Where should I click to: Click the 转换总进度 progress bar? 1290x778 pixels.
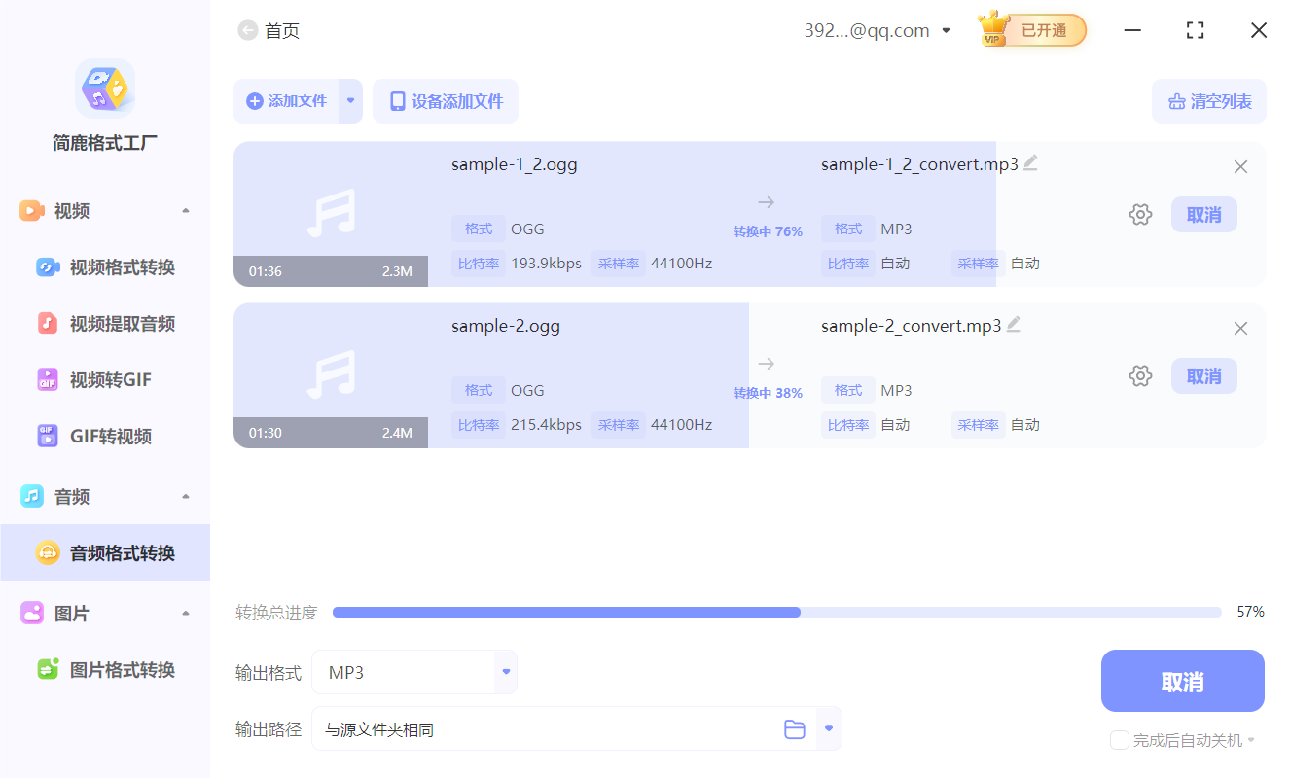coord(776,612)
